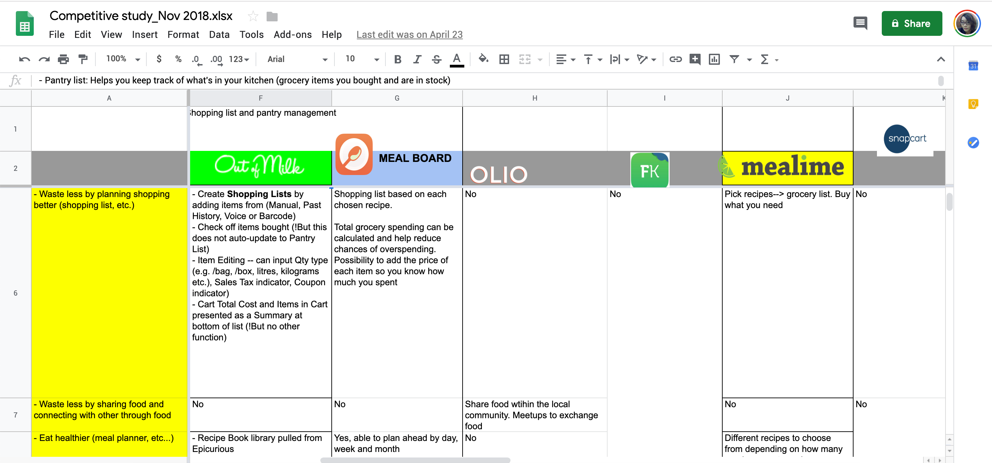Click the horizontal scrollbar

[x=415, y=460]
